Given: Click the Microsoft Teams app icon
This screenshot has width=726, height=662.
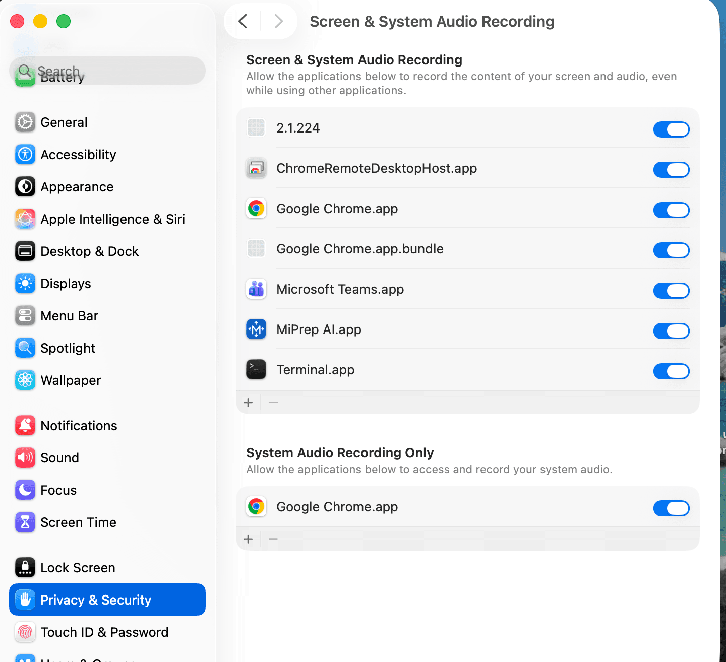Looking at the screenshot, I should click(x=256, y=289).
